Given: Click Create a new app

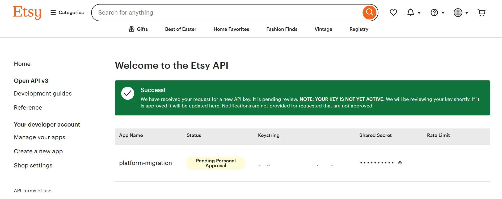Looking at the screenshot, I should click(38, 151).
